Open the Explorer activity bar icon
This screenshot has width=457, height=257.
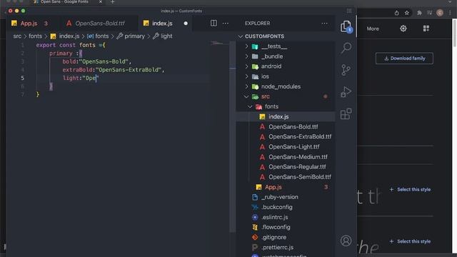[346, 27]
